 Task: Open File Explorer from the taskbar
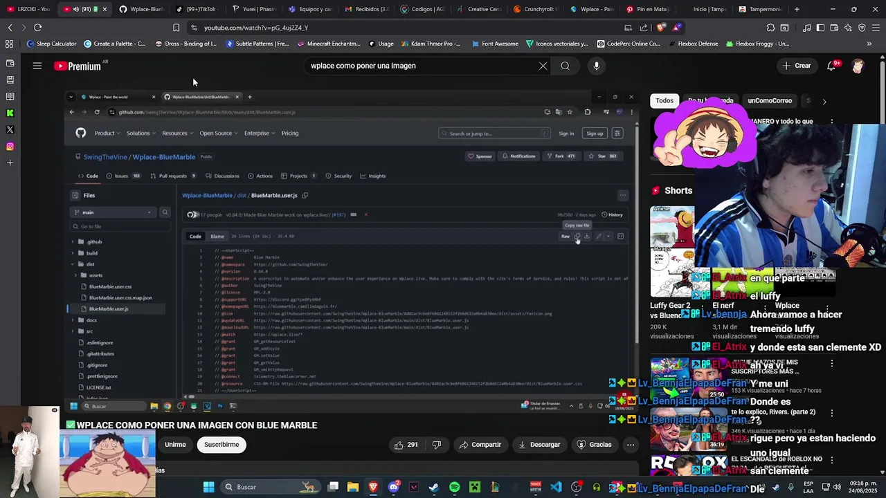click(353, 487)
